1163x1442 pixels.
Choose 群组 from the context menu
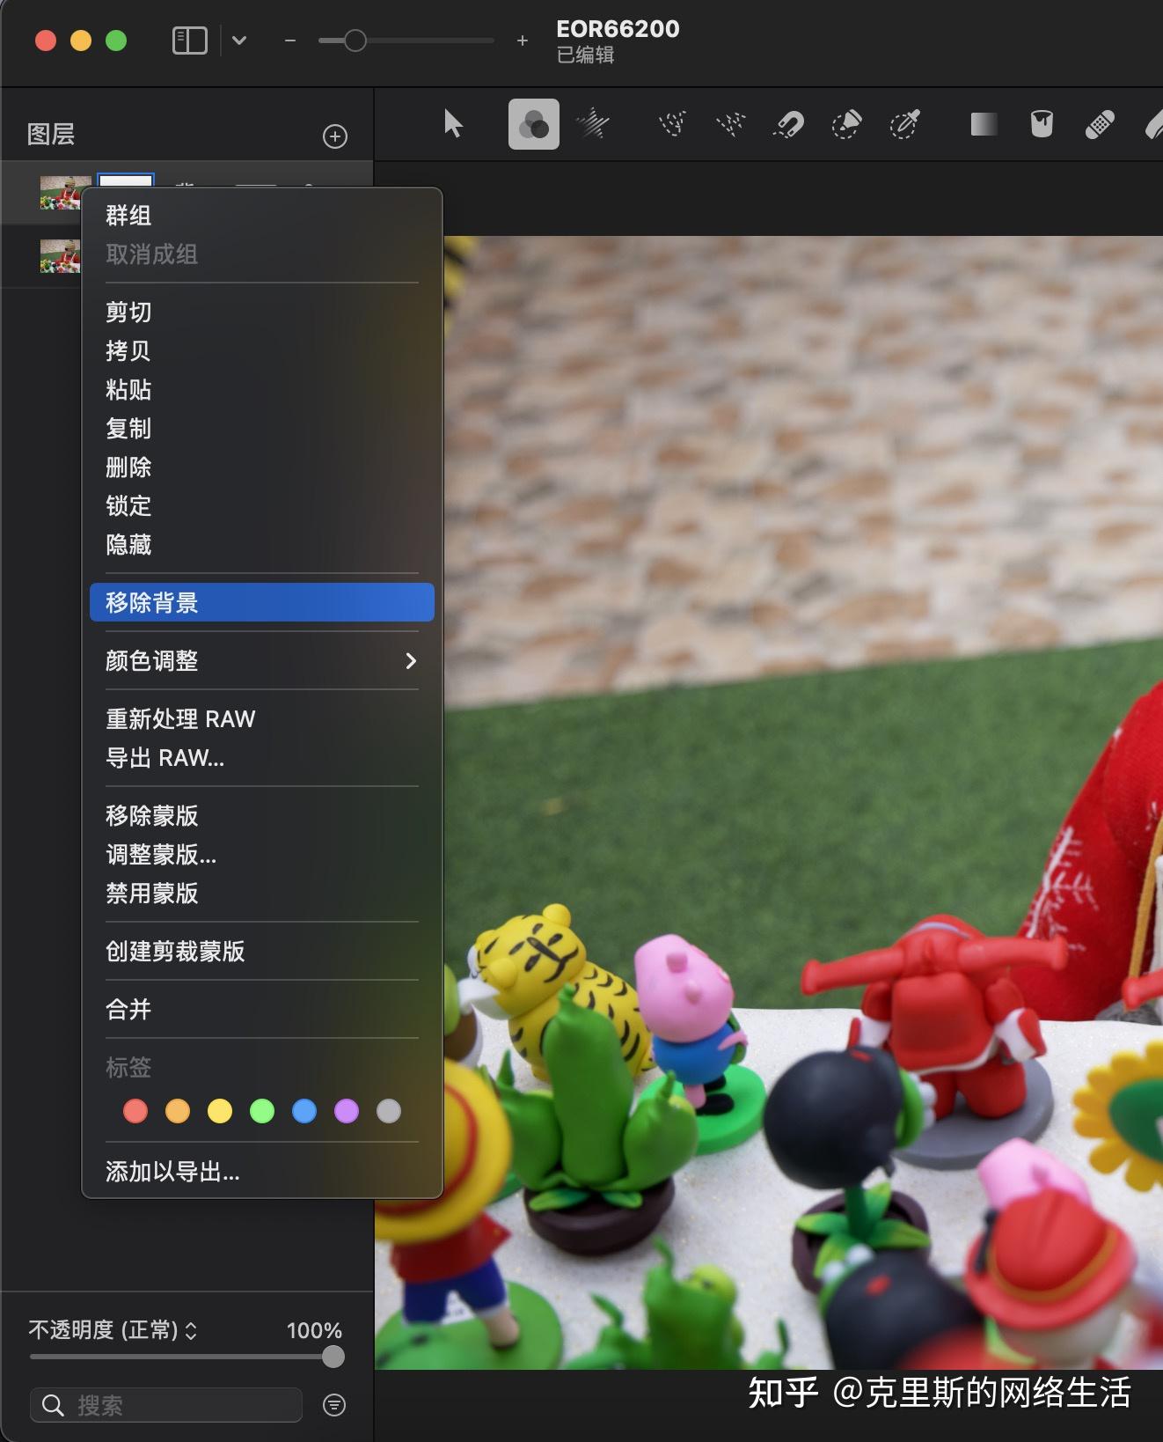(262, 216)
